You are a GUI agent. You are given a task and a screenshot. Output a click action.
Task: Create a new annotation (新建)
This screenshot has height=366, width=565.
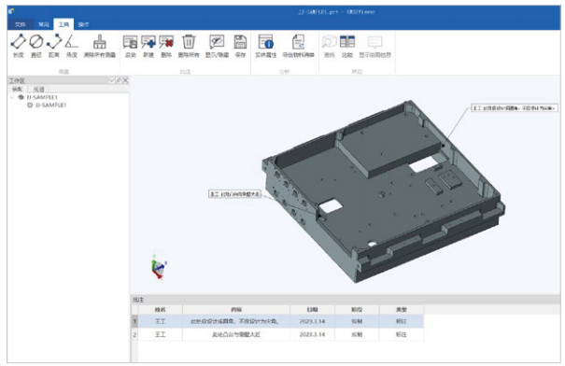(148, 46)
